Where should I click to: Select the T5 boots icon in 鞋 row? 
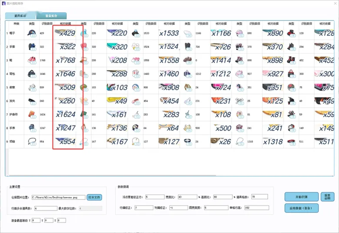[239, 60]
